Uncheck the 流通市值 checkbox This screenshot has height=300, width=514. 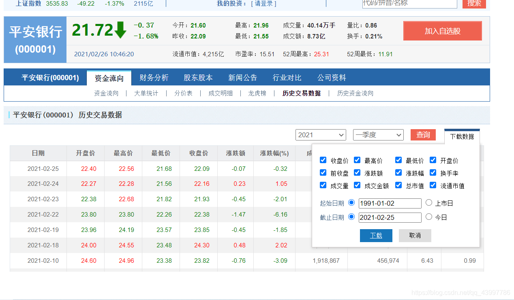(x=433, y=185)
